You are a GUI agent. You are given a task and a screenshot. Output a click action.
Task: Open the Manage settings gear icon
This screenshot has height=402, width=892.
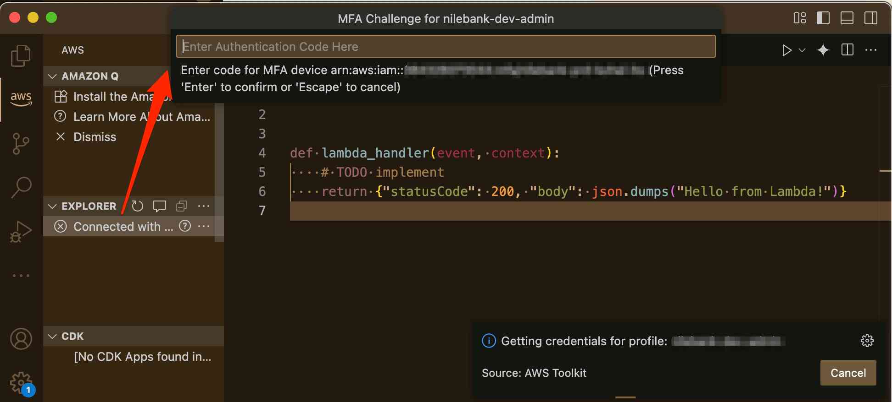tap(21, 382)
